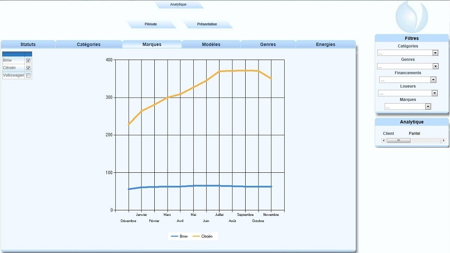The width and height of the screenshot is (450, 253).
Task: Expand the Genres filter dropdown
Action: pos(435,66)
